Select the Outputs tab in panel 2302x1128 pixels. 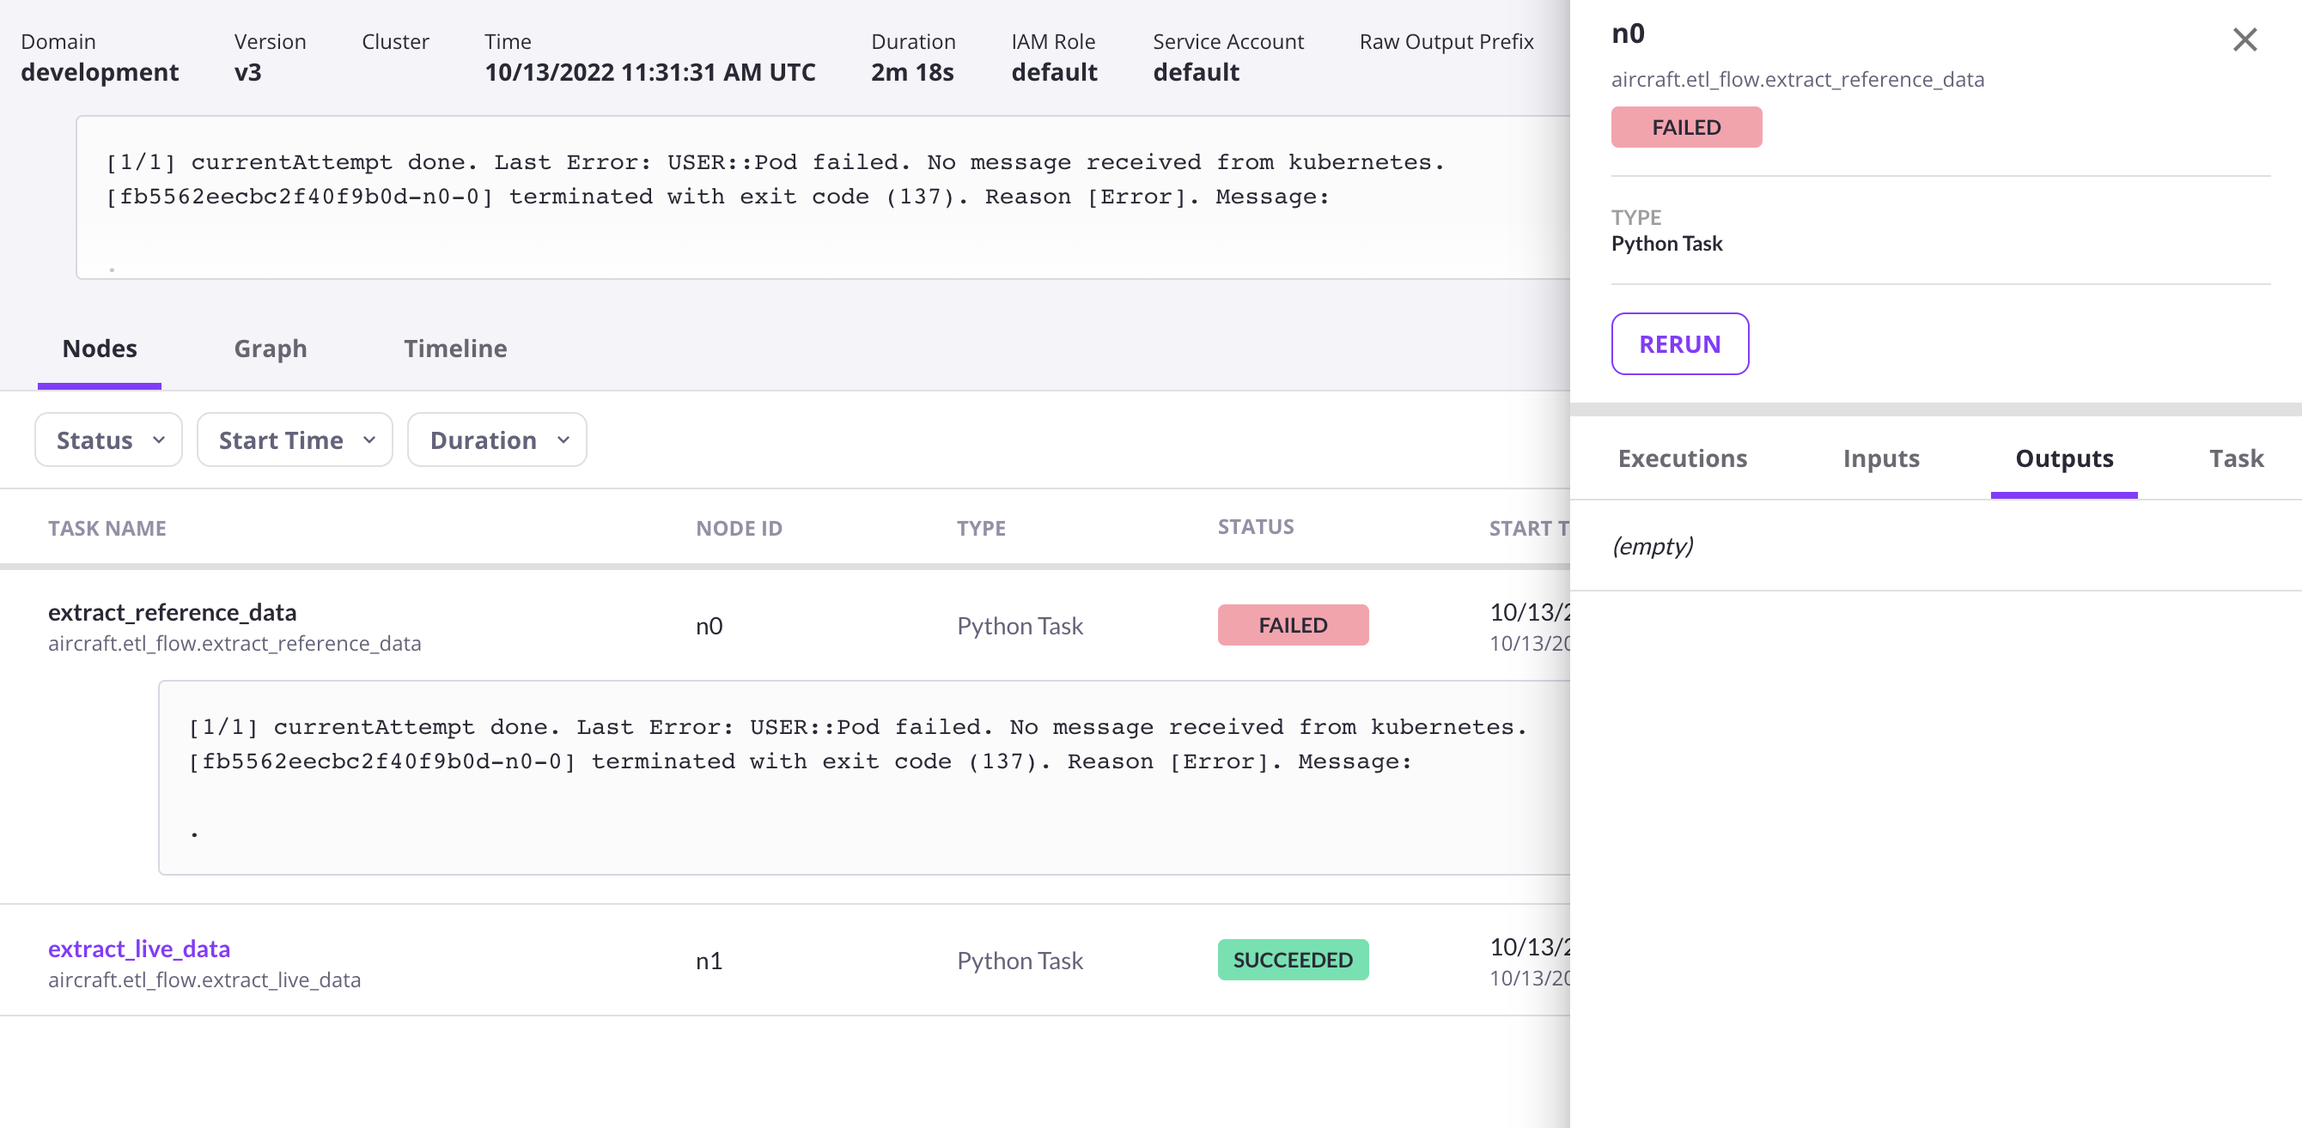[x=2063, y=458]
